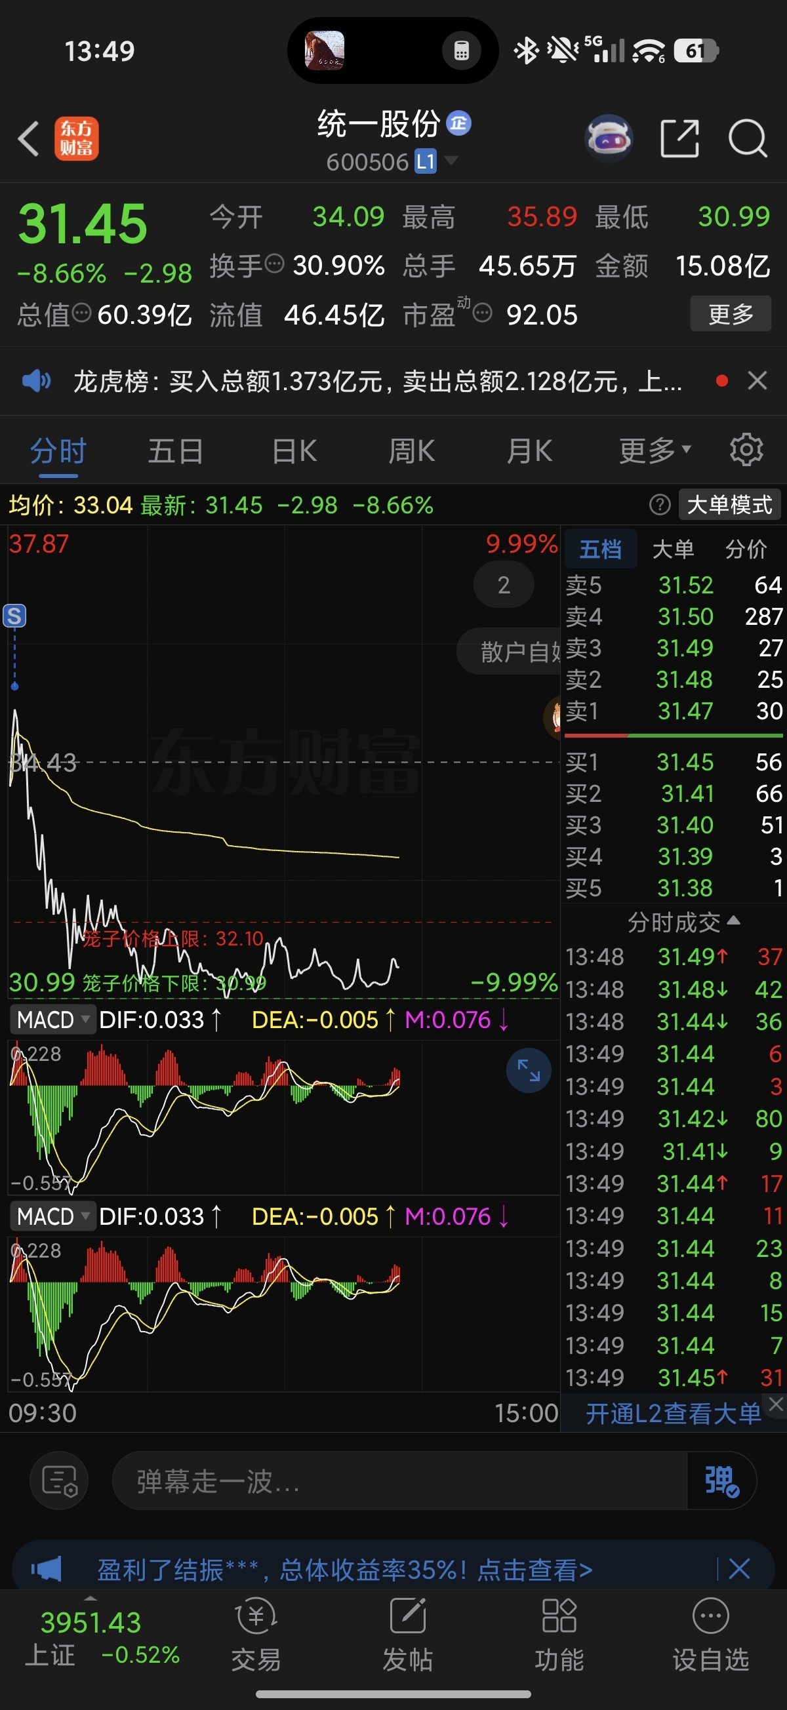Image resolution: width=787 pixels, height=1710 pixels.
Task: Dismiss the 龙虎榜 news banner
Action: click(x=757, y=381)
